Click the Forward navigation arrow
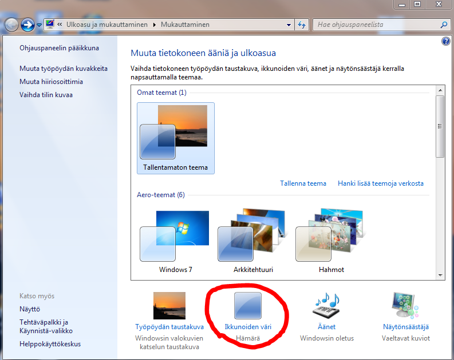The image size is (454, 360). coord(27,25)
